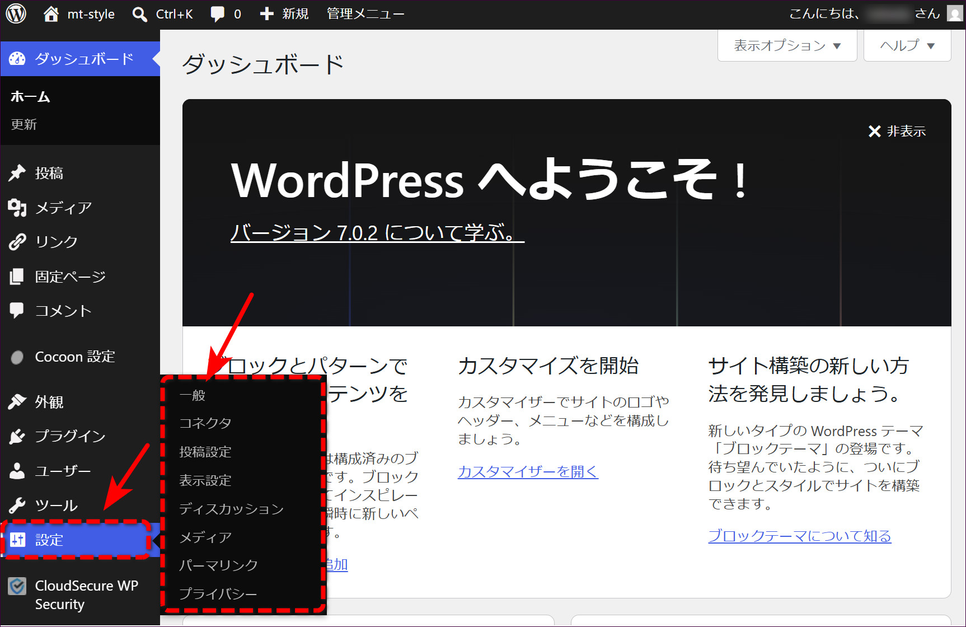Click the WordPress へようこそ！ title
Image resolution: width=966 pixels, height=627 pixels.
pos(490,180)
